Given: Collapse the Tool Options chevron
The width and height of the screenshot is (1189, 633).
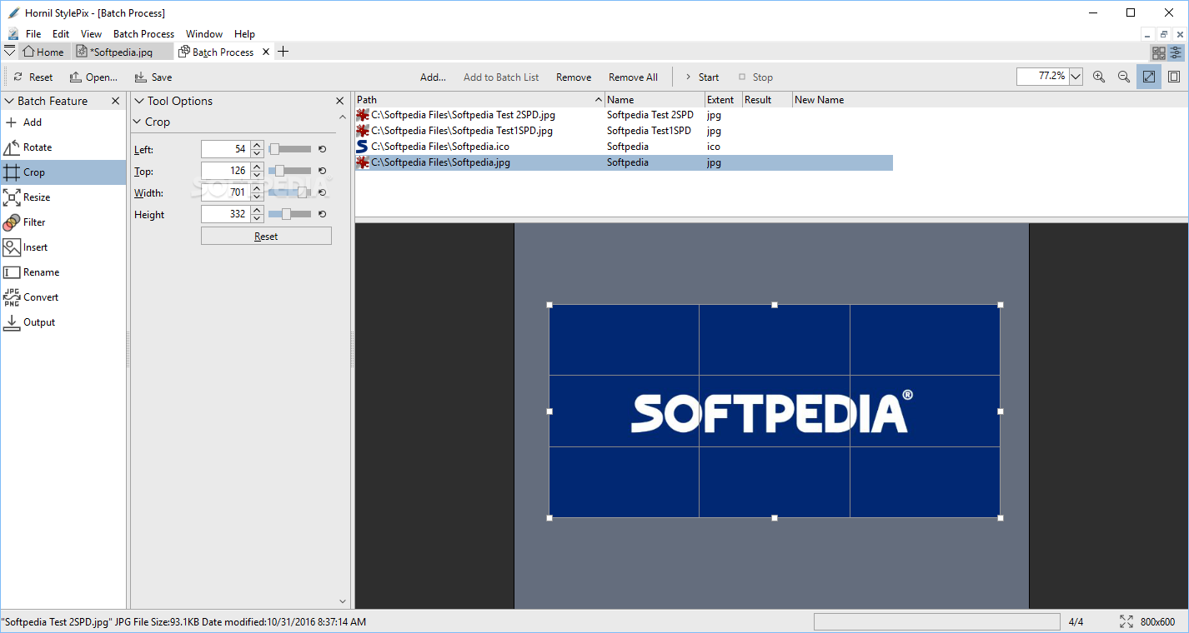Looking at the screenshot, I should coord(139,101).
